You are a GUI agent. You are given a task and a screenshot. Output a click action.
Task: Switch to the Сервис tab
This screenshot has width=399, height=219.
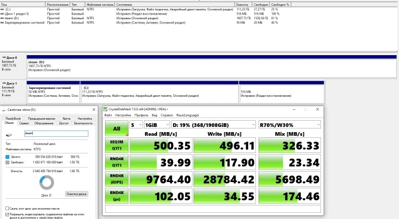[24, 123]
